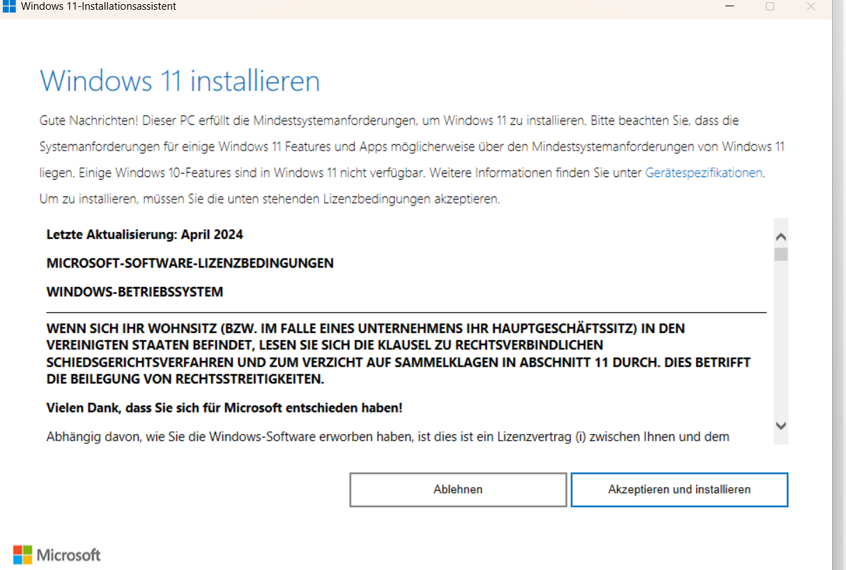Minimize the Installationsassistent window
This screenshot has width=846, height=570.
[729, 6]
